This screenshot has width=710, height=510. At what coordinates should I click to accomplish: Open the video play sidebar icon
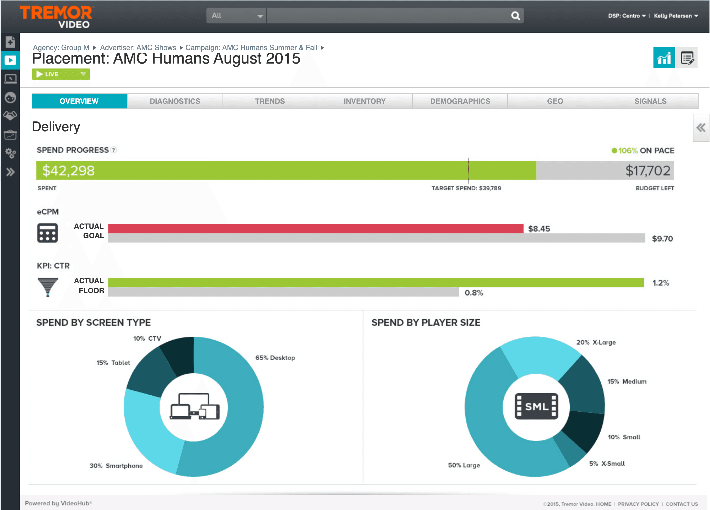[10, 60]
